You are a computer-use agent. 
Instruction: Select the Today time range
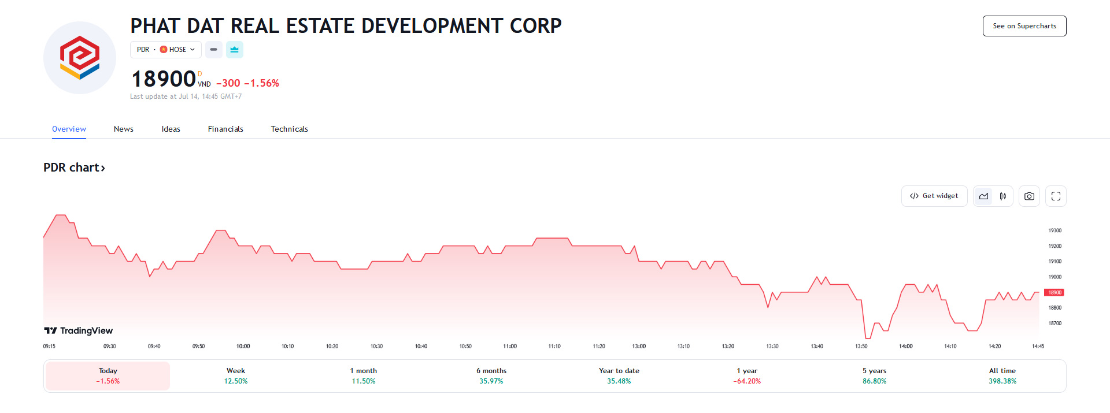(108, 375)
